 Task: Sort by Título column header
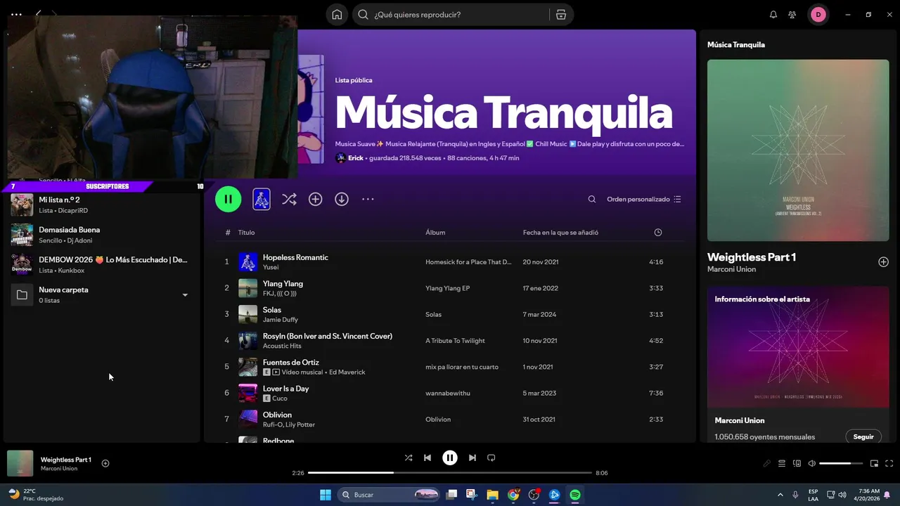click(246, 233)
